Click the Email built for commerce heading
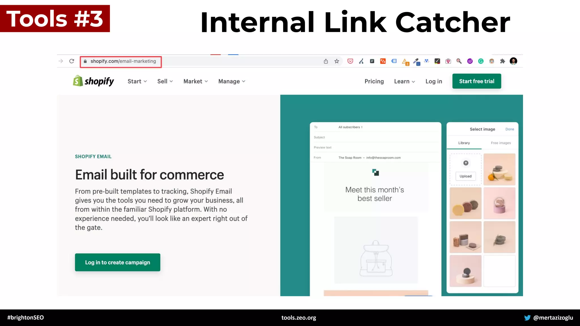The image size is (580, 326). coord(150,175)
